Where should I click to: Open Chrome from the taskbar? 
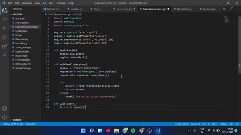tap(142, 130)
